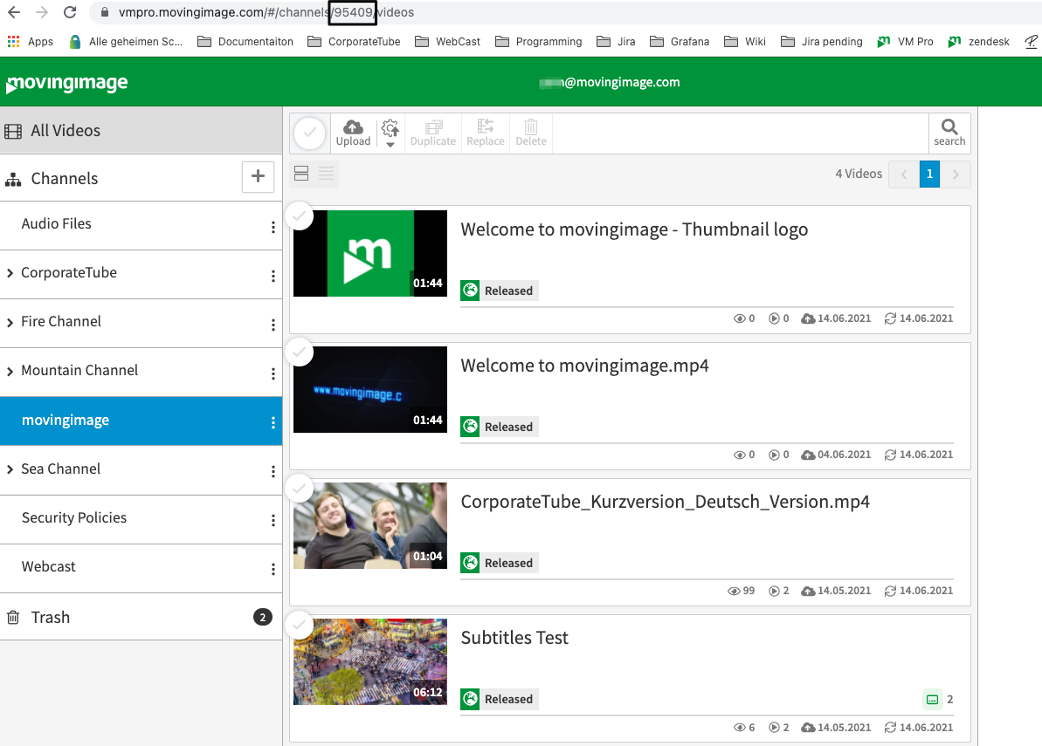Expand the Sea Channel tree
This screenshot has height=746, width=1042.
click(10, 469)
